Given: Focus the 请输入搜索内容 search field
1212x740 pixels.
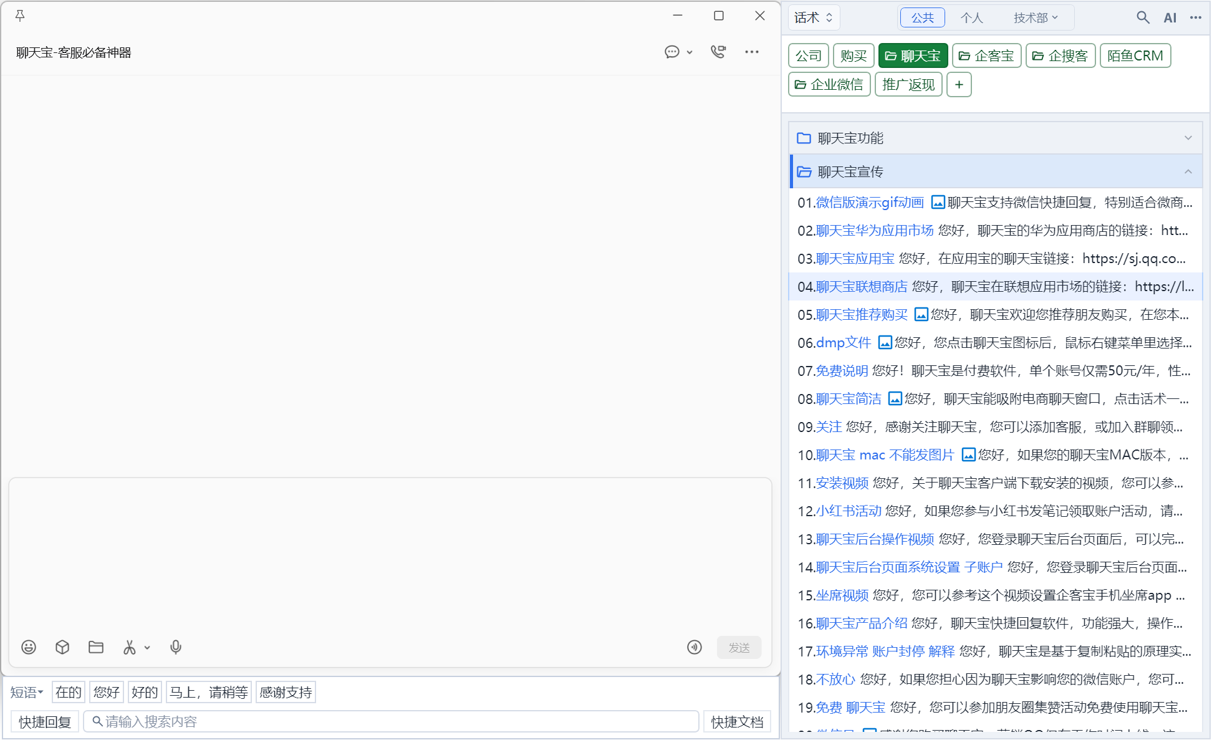Looking at the screenshot, I should click(x=391, y=721).
